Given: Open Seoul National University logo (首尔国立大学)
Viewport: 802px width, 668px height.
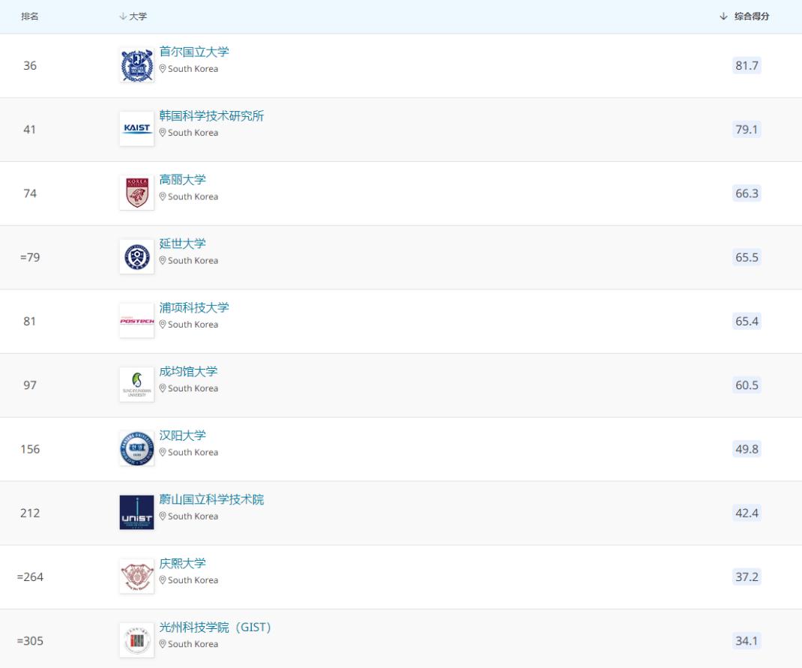Looking at the screenshot, I should 136,65.
